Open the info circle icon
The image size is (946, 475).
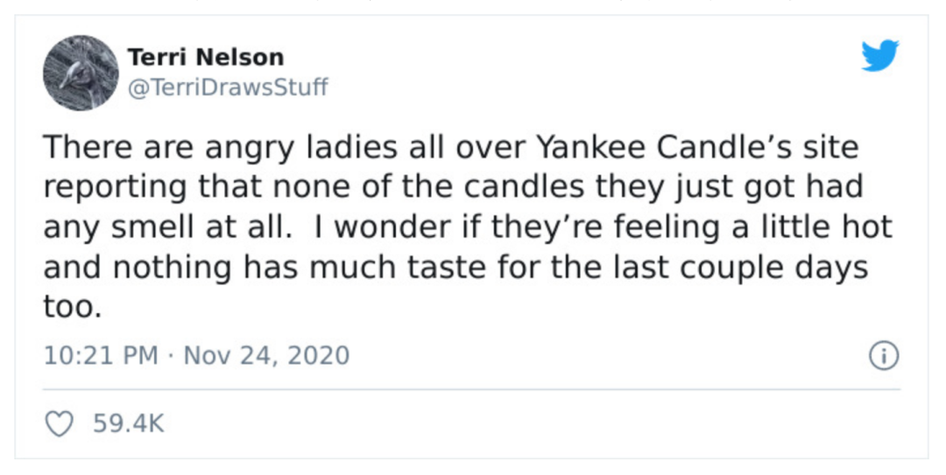pos(884,356)
